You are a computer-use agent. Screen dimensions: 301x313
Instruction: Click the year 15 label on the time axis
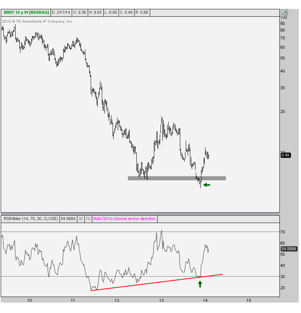(249, 300)
